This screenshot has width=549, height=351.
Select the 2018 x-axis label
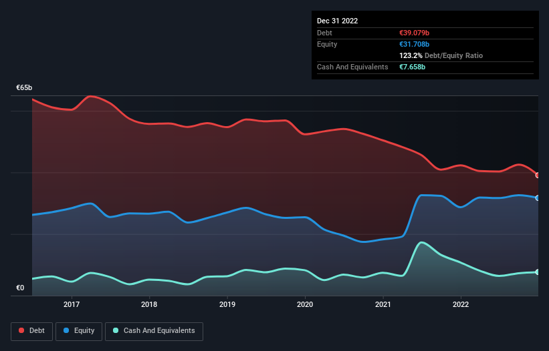point(149,304)
